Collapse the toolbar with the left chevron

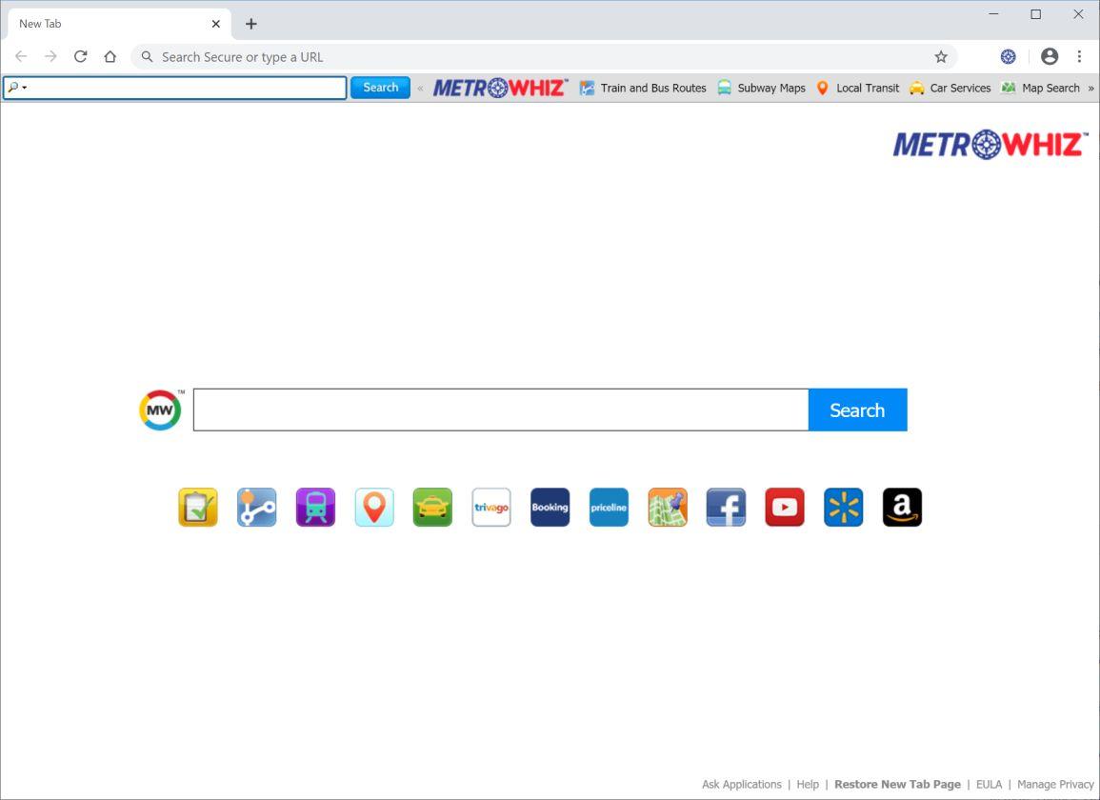tap(420, 89)
